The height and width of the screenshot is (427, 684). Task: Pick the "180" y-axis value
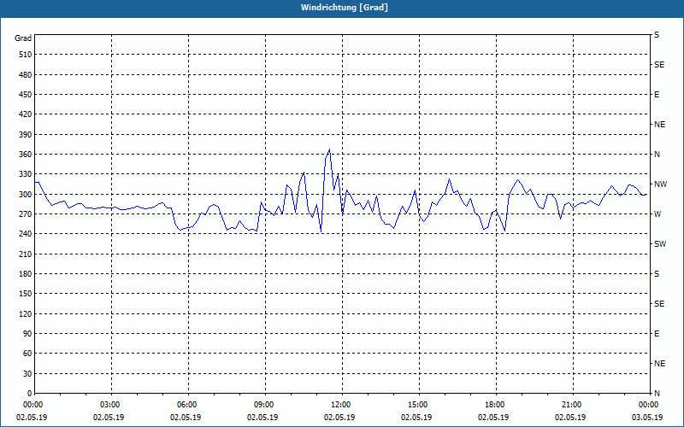tap(26, 274)
